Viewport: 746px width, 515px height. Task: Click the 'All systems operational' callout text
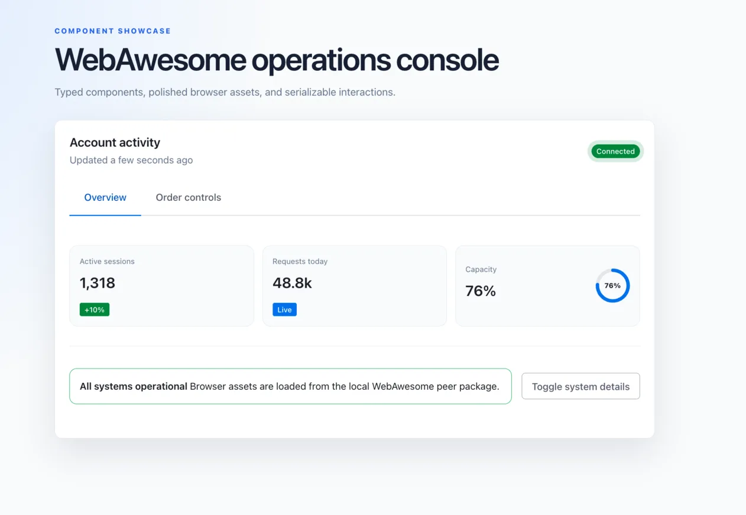[134, 386]
